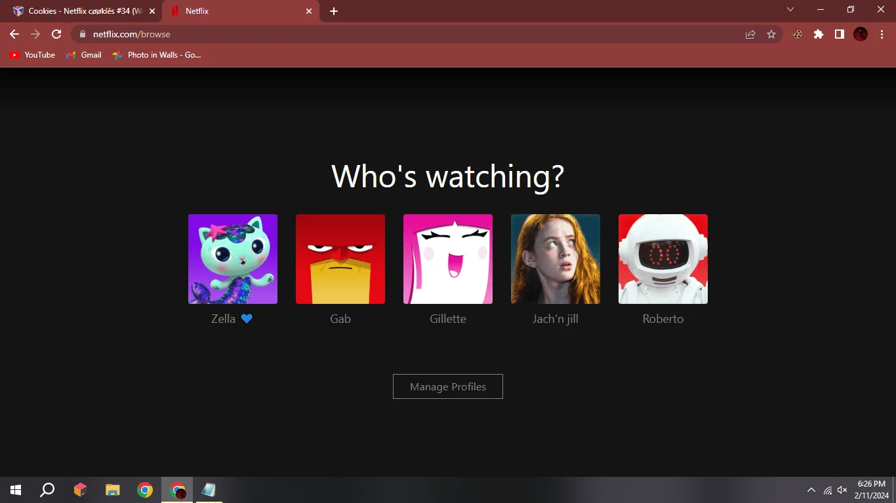Image resolution: width=896 pixels, height=503 pixels.
Task: Go back to the previous page
Action: click(x=14, y=34)
